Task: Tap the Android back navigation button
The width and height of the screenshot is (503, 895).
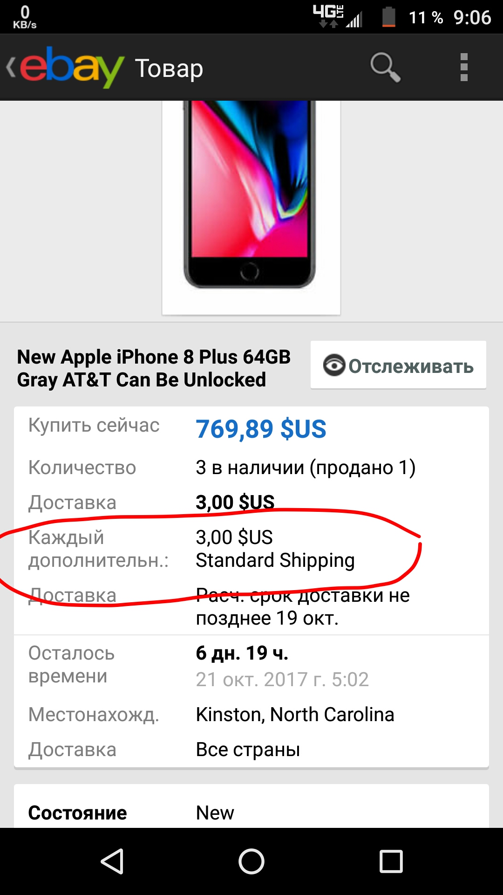Action: 112,861
